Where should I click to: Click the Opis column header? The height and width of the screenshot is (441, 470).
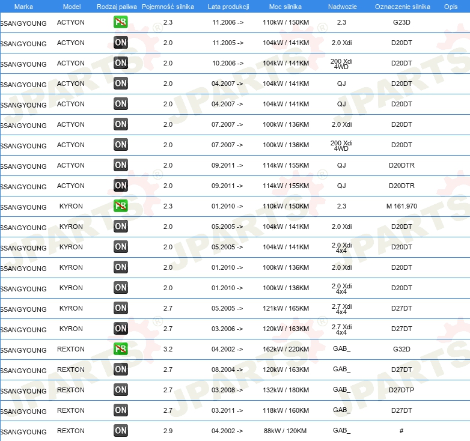click(x=450, y=7)
